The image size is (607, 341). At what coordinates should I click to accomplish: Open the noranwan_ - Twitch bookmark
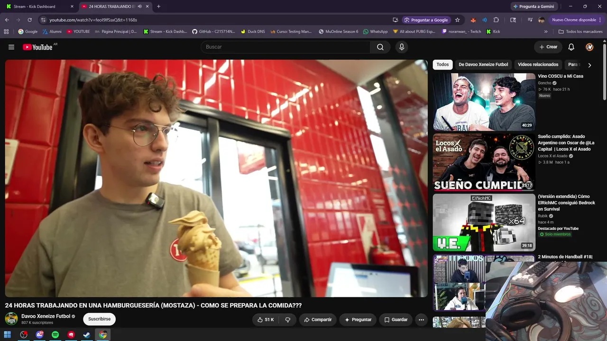point(461,32)
